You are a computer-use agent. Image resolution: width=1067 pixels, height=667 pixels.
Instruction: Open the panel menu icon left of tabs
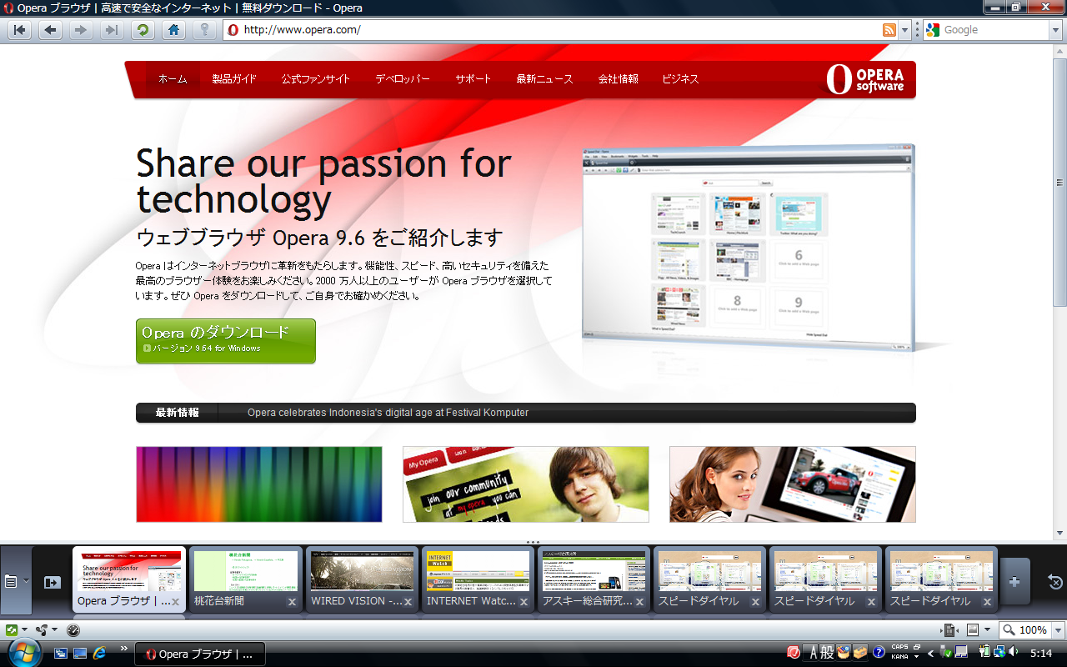point(16,581)
